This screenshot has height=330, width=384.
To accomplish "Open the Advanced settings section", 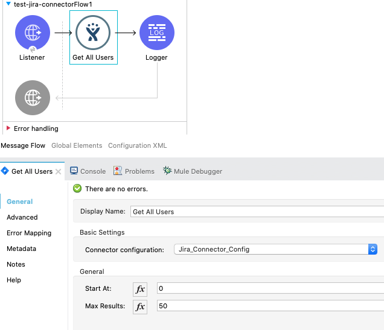I will [22, 217].
